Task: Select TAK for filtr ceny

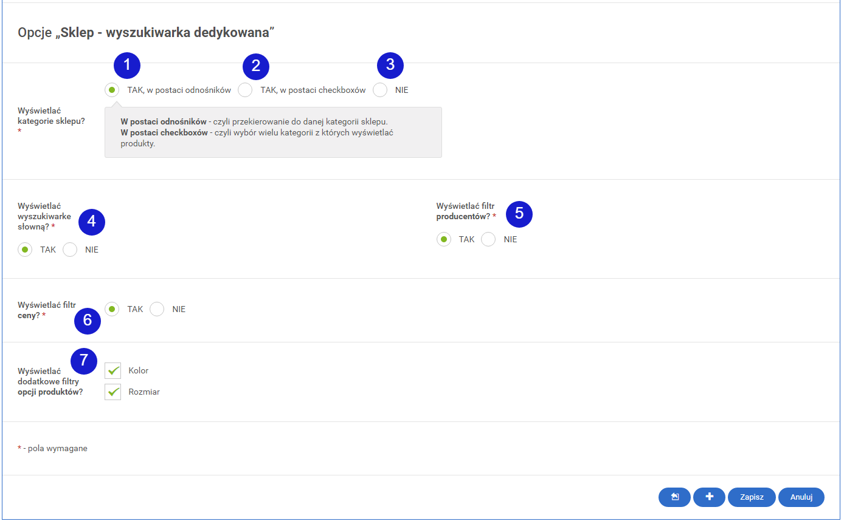Action: tap(112, 309)
